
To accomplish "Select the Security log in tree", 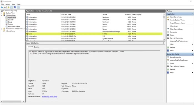I will tap(11, 20).
